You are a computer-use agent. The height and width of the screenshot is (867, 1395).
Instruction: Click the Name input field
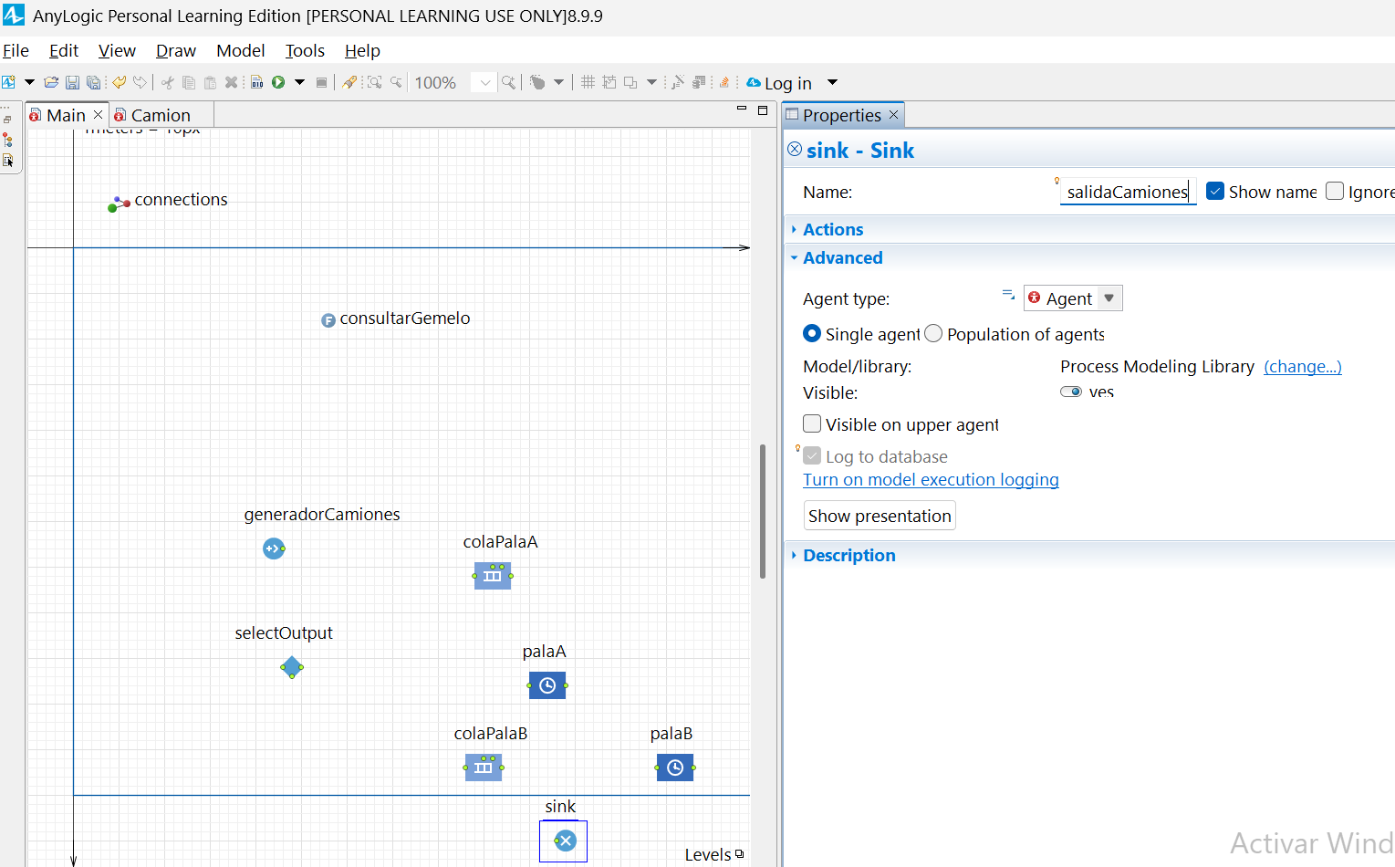(1128, 192)
